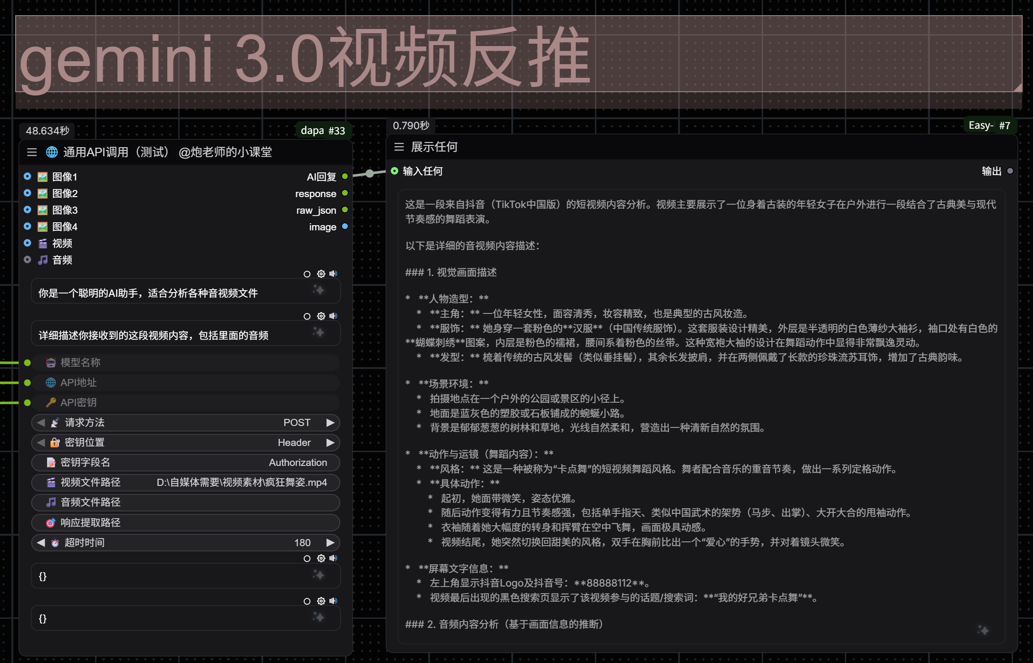Click the API地址 input socket
1033x663 pixels.
(x=28, y=382)
